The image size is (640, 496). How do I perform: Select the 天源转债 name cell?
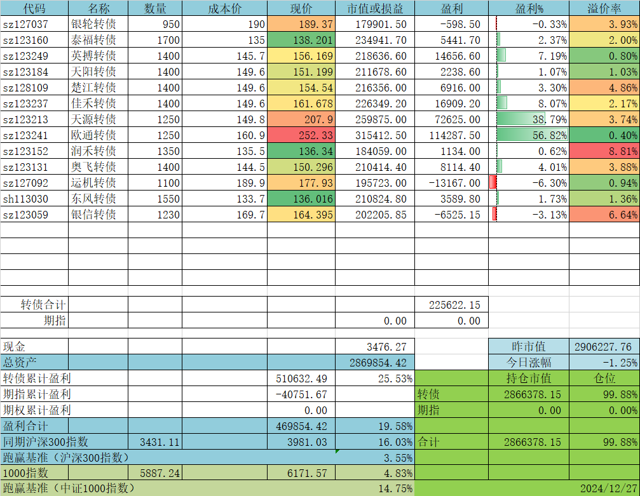tap(99, 119)
